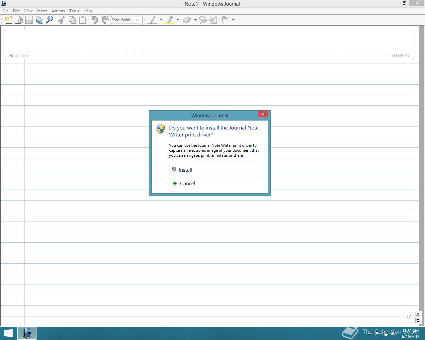Expand the Flag options arrow
This screenshot has height=340, width=425.
[x=233, y=20]
